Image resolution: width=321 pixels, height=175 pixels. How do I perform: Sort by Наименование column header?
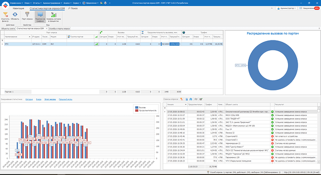point(18,37)
